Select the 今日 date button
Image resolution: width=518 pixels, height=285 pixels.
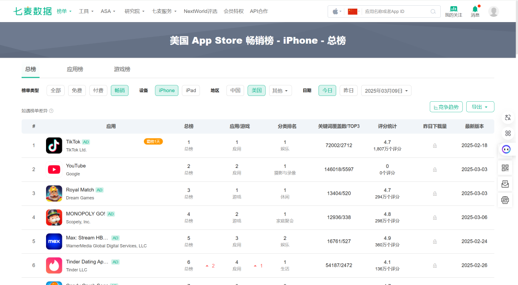[327, 91]
